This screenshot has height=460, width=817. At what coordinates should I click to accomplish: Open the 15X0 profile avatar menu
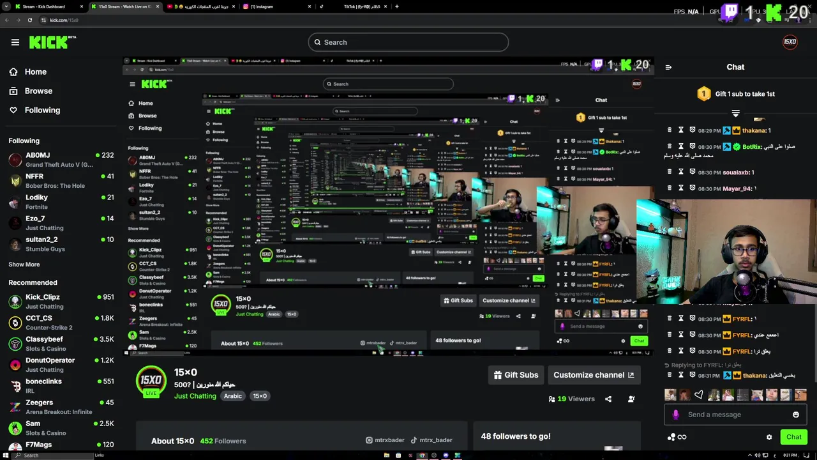pos(790,42)
